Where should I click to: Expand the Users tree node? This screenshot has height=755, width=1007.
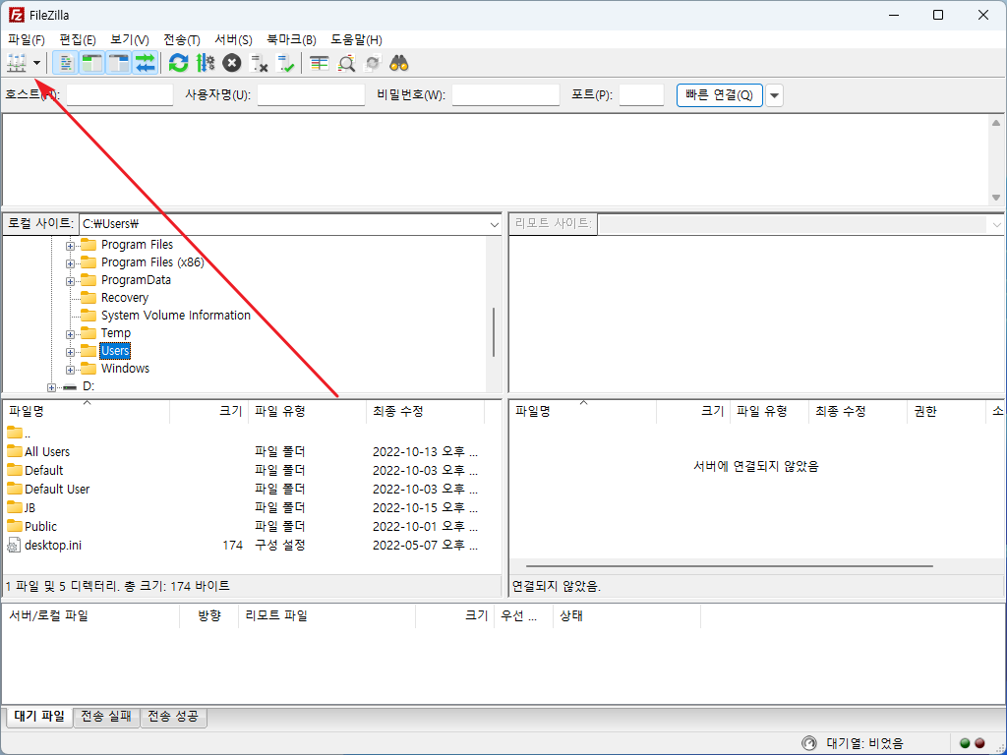coord(70,352)
